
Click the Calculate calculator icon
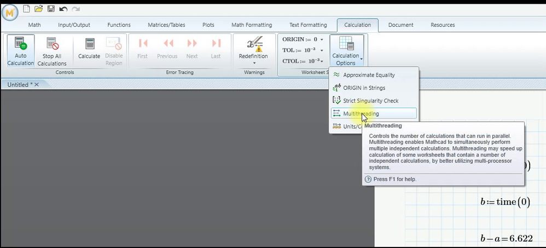pos(90,44)
